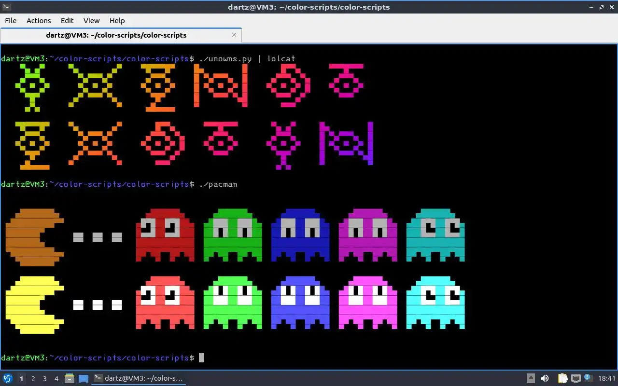Open the Actions menu
Screen dimensions: 618x386
[39, 20]
